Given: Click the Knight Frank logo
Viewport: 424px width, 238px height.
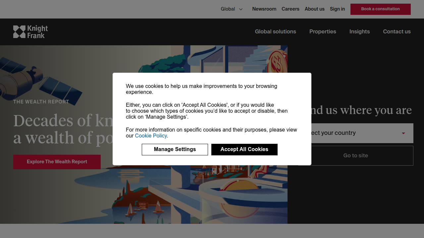Looking at the screenshot, I should click(x=30, y=32).
